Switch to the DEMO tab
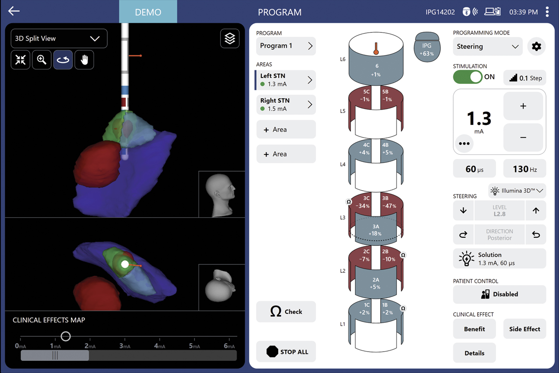Screen dimensions: 559x373 point(148,12)
